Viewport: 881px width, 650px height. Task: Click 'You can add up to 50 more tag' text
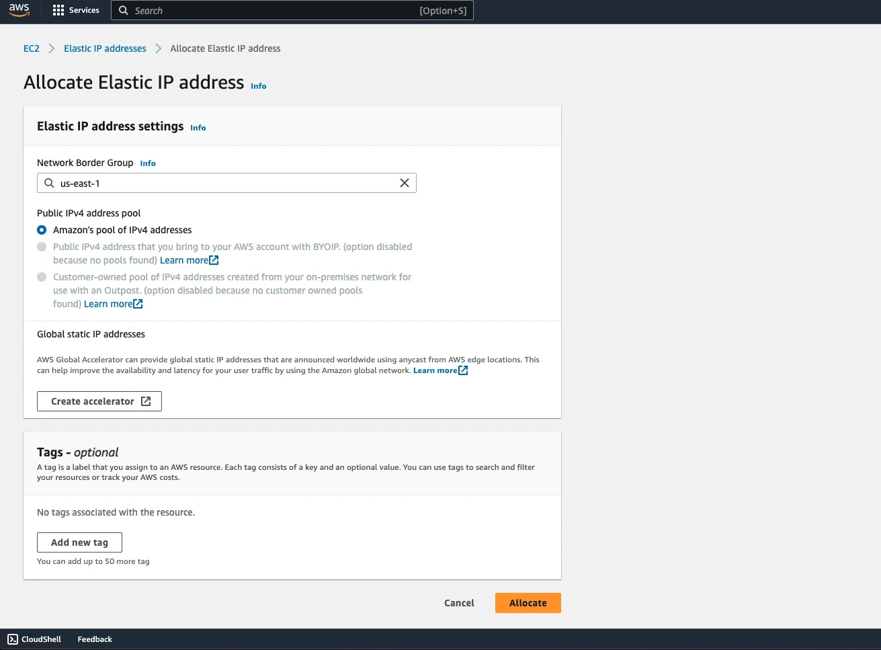coord(93,561)
